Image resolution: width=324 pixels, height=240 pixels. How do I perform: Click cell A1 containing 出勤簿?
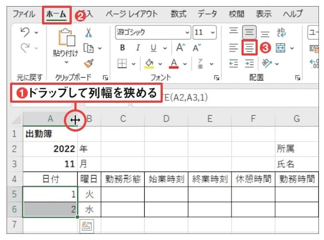(x=50, y=134)
